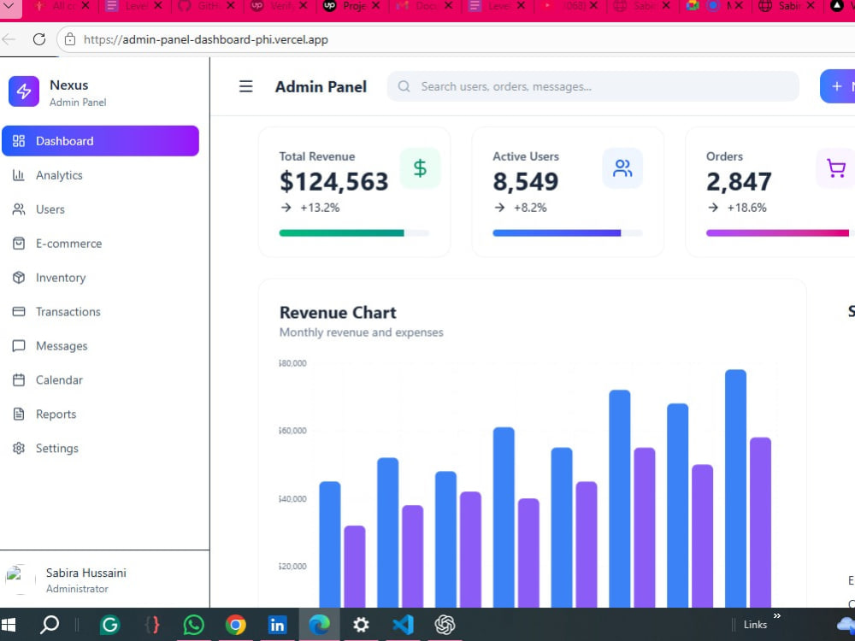855x641 pixels.
Task: Expand the browser tab search dropdown
Action: coord(9,6)
